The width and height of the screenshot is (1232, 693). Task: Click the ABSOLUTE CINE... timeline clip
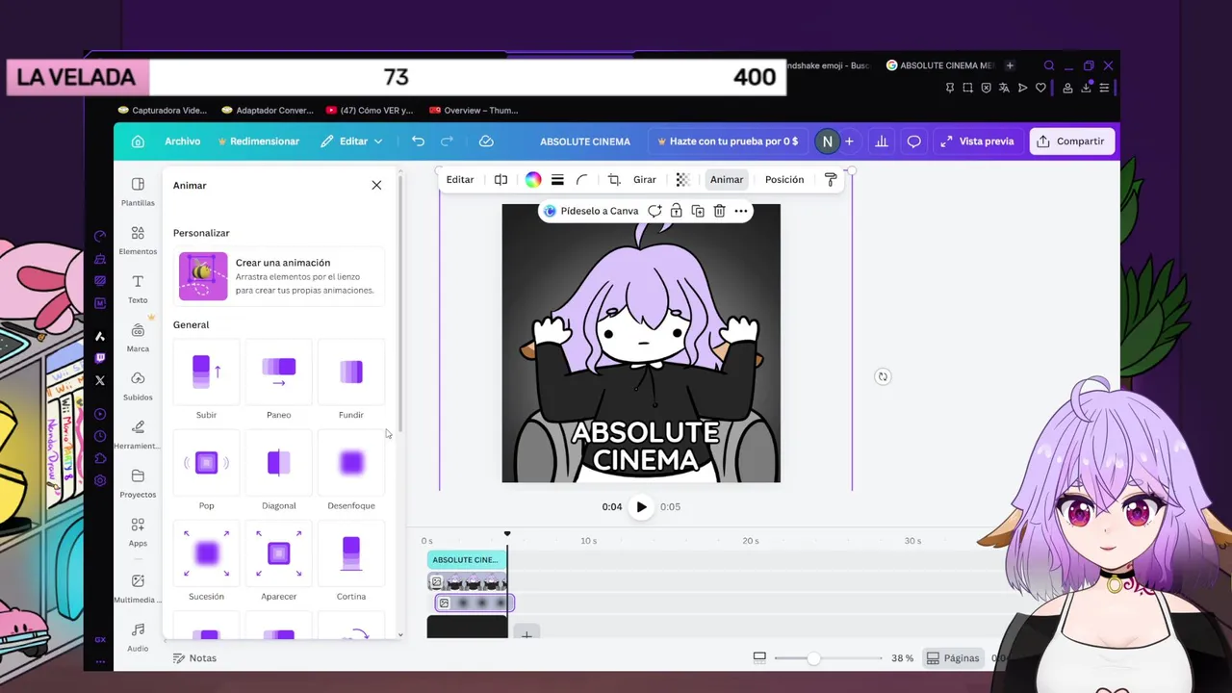[466, 560]
